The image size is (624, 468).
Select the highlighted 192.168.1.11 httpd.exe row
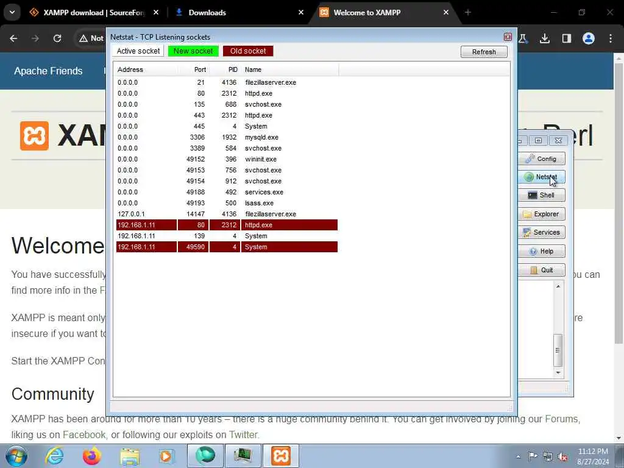point(227,225)
